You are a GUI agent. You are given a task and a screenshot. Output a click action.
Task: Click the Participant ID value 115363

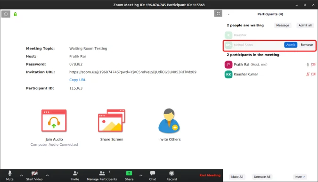tap(76, 88)
